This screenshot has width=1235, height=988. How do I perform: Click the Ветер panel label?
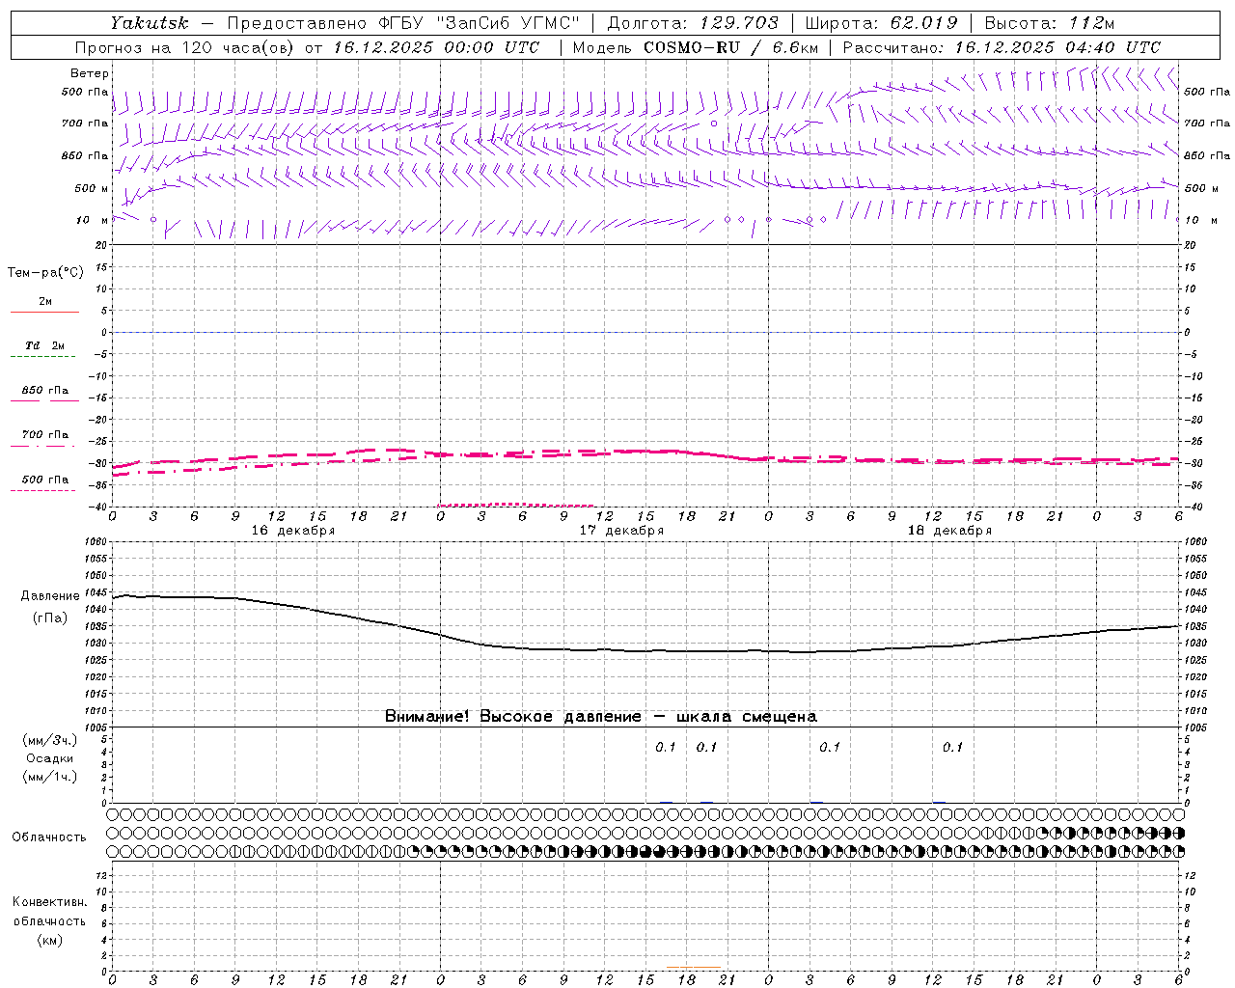(x=89, y=73)
